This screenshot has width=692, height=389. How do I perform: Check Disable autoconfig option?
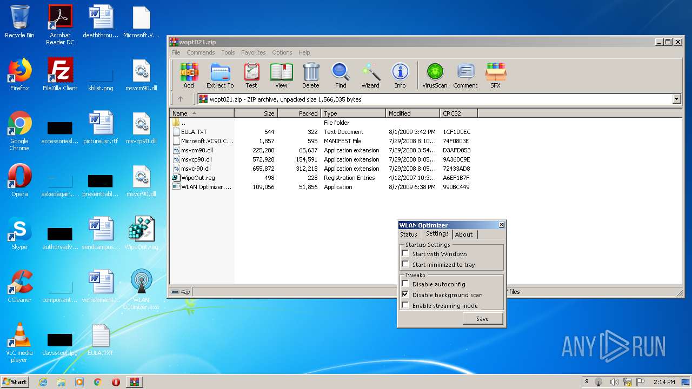pos(405,284)
